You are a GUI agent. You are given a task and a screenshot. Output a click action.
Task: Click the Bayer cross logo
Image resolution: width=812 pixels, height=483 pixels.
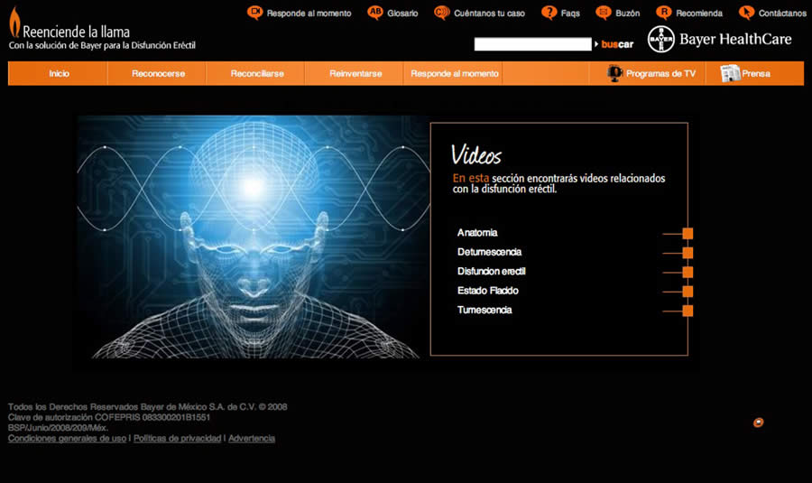[x=660, y=40]
